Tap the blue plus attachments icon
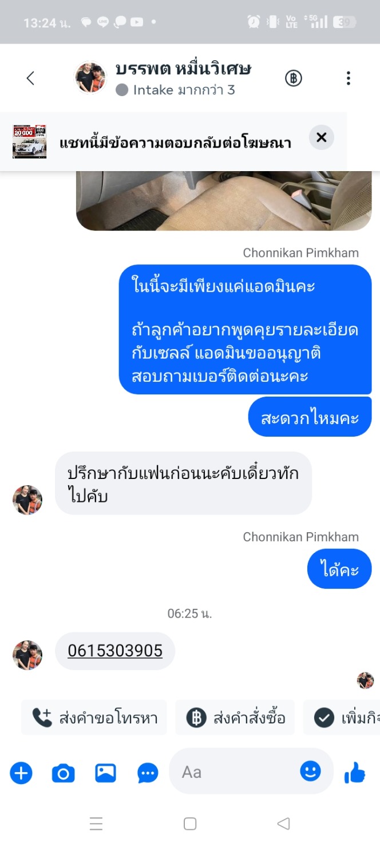This screenshot has width=380, height=847. click(21, 773)
